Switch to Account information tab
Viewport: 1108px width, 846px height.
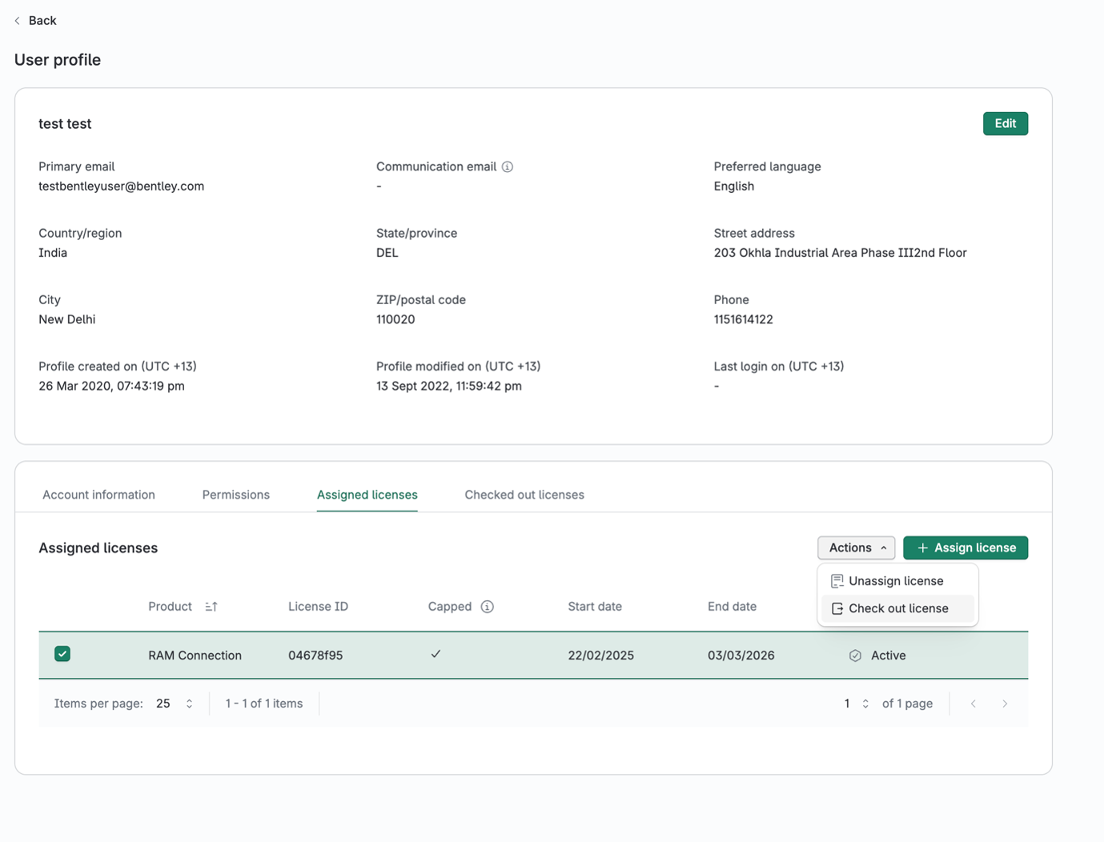(x=98, y=495)
